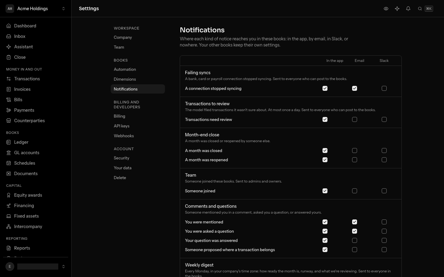Click the Assistant sparkle icon in sidebar

[9, 47]
